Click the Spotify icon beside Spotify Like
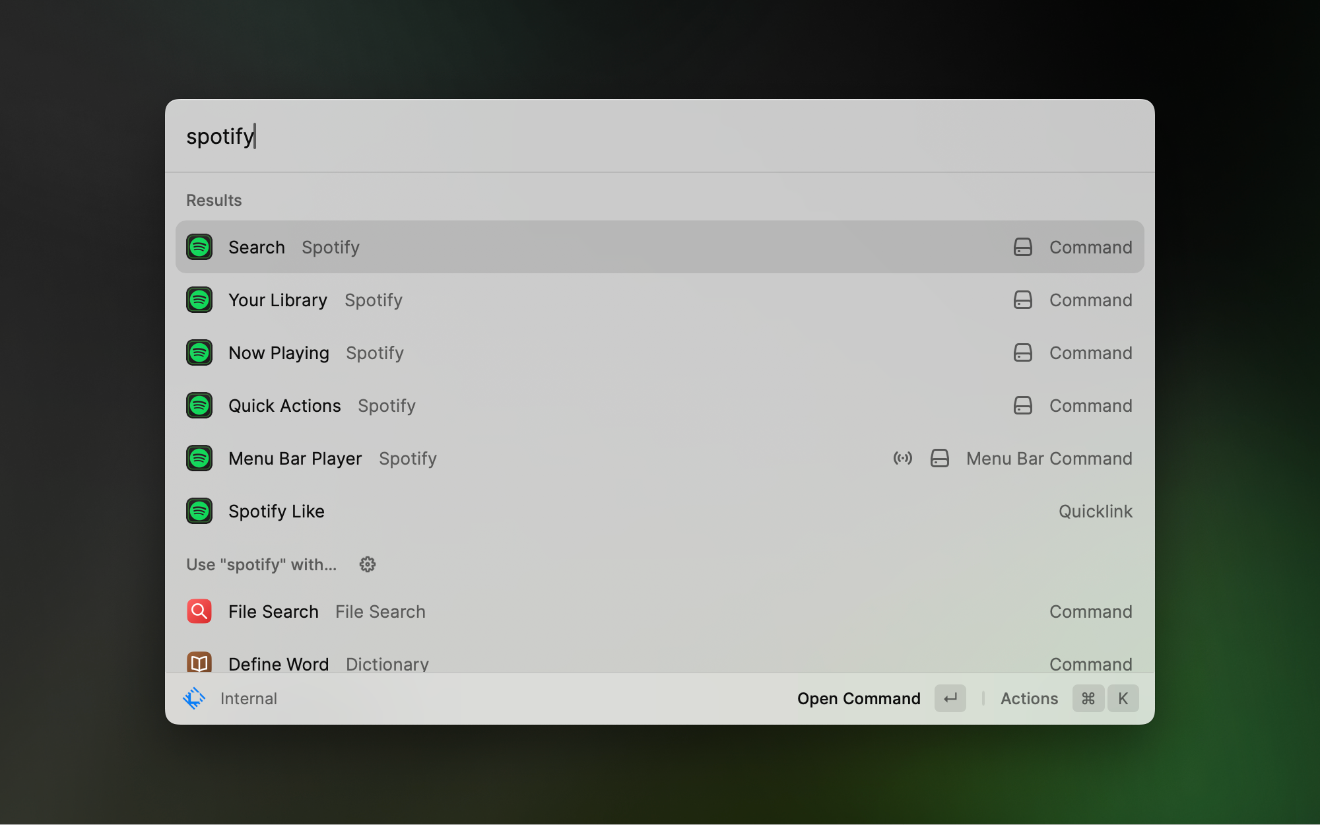1320x825 pixels. pos(199,511)
